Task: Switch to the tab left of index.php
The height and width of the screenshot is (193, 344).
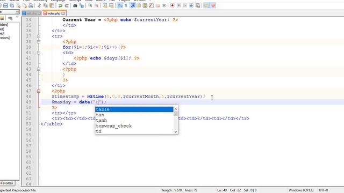Action: pyautogui.click(x=31, y=13)
